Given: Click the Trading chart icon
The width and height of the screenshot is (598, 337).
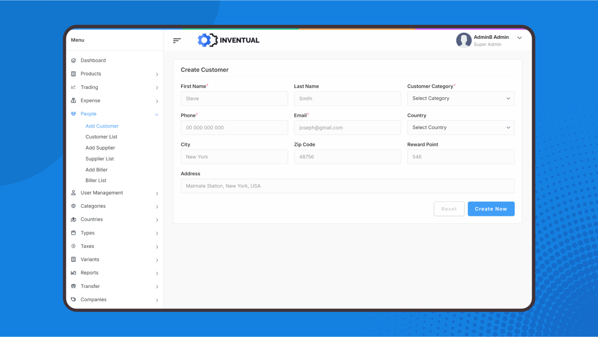Looking at the screenshot, I should [73, 87].
